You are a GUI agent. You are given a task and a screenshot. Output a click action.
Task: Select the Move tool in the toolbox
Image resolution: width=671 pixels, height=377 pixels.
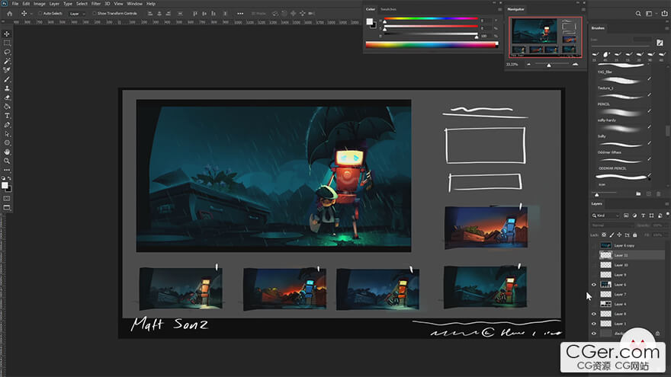(x=7, y=34)
